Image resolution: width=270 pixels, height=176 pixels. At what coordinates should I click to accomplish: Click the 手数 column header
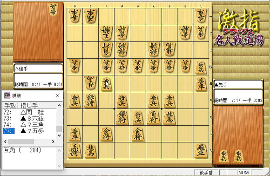10,105
